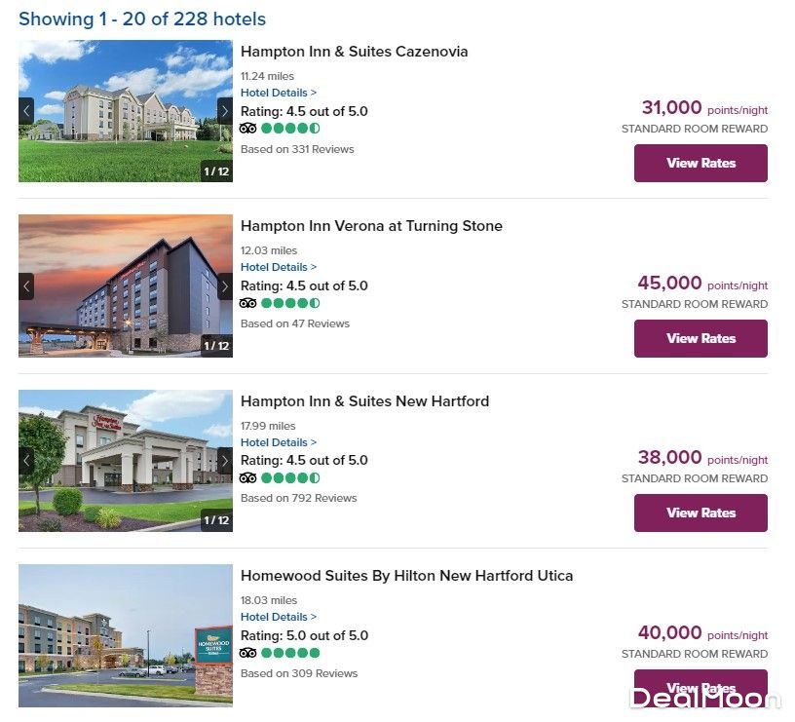
Task: Advance to next Hampton Inn Verona photo
Action: click(225, 286)
